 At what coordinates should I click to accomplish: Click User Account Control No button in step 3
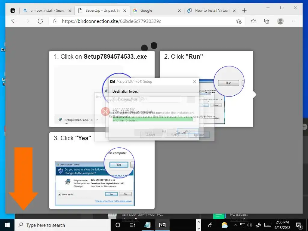[125, 194]
